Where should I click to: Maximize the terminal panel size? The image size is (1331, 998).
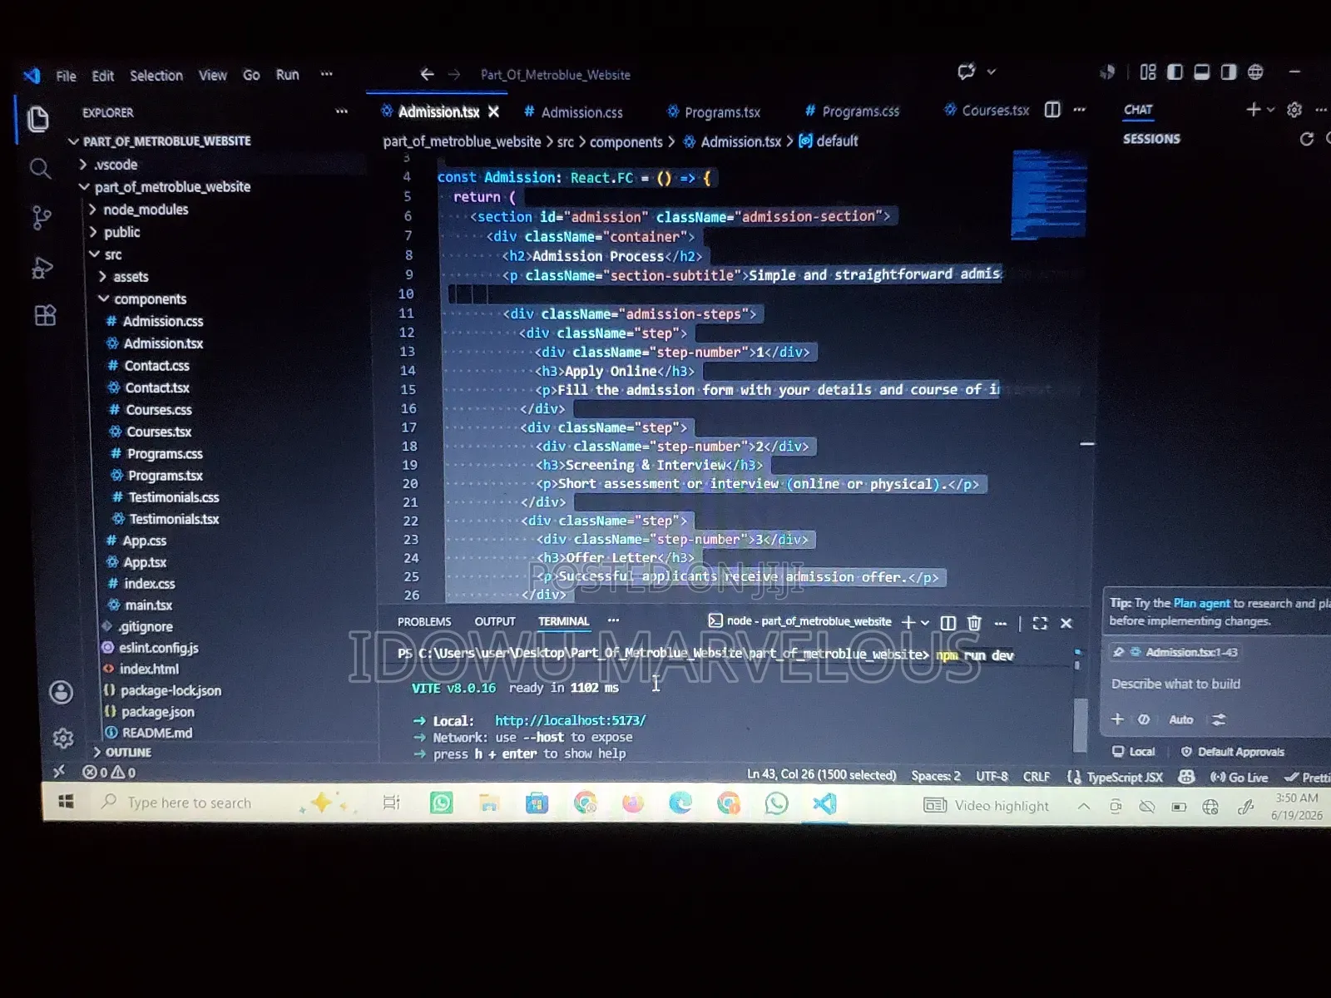tap(1040, 623)
